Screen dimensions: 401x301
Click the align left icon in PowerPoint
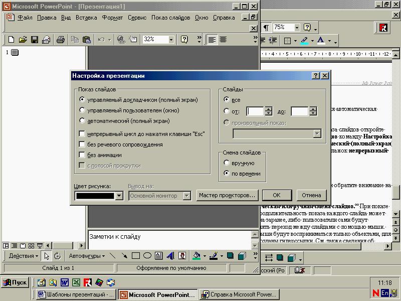tap(212, 40)
